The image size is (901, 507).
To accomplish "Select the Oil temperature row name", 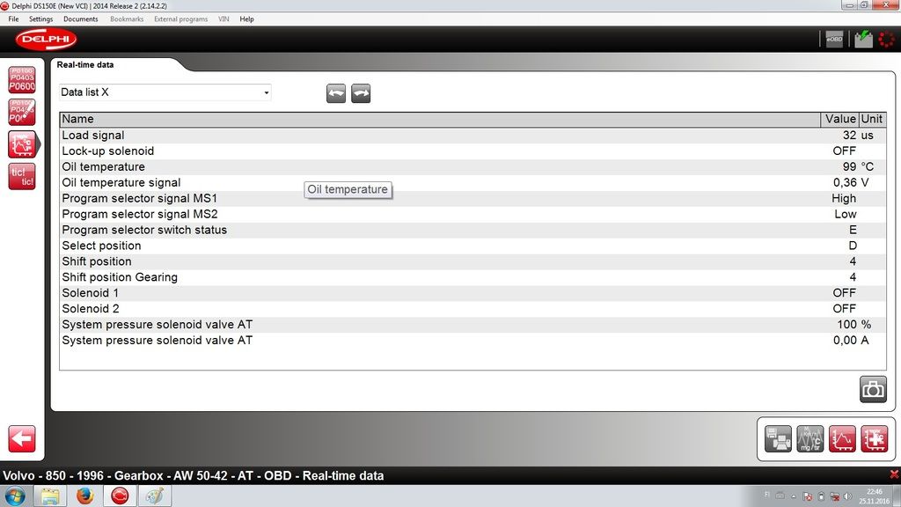I will (x=104, y=166).
